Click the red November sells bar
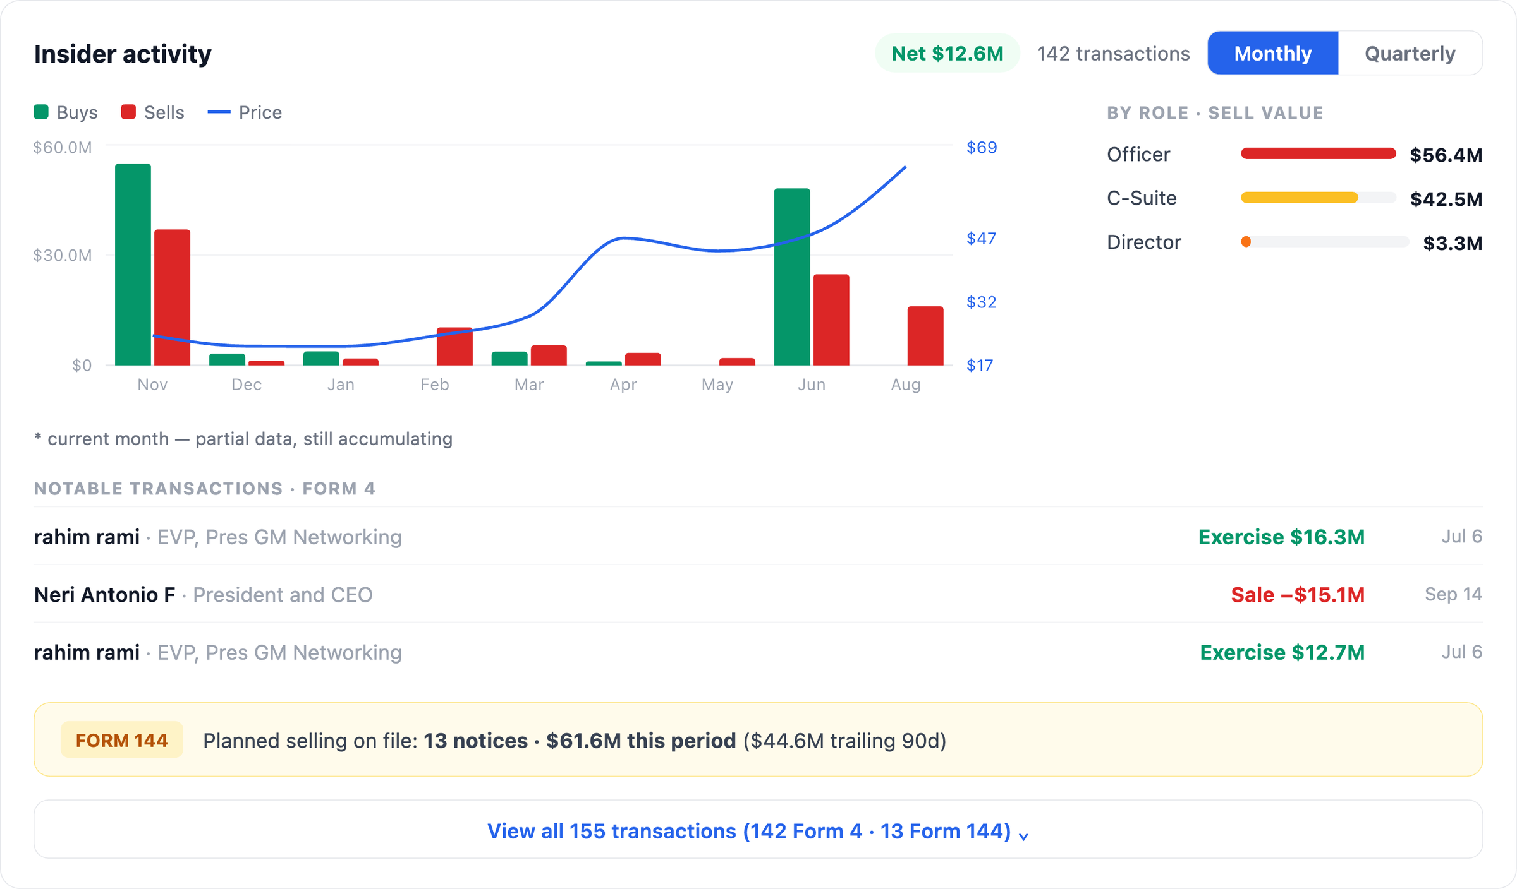Viewport: 1517px width, 889px height. click(x=172, y=297)
